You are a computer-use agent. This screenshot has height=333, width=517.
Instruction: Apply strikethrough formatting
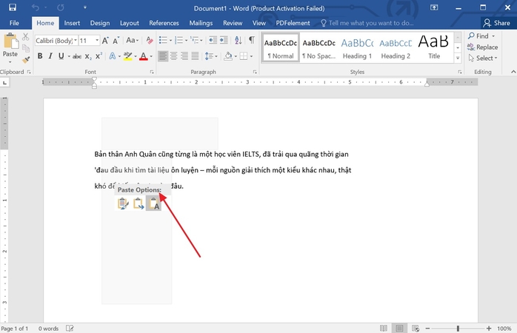pos(77,56)
